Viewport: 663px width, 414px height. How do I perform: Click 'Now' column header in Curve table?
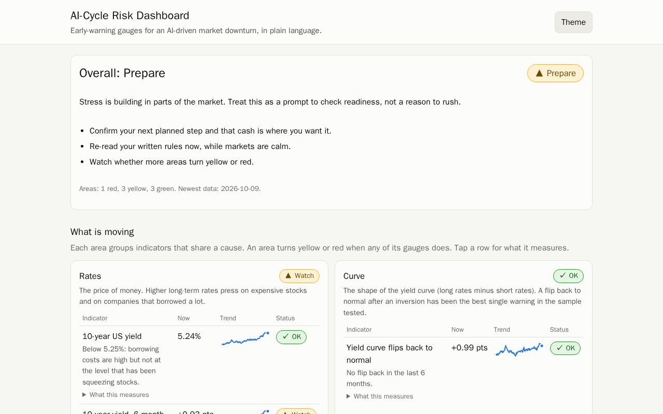coord(457,330)
